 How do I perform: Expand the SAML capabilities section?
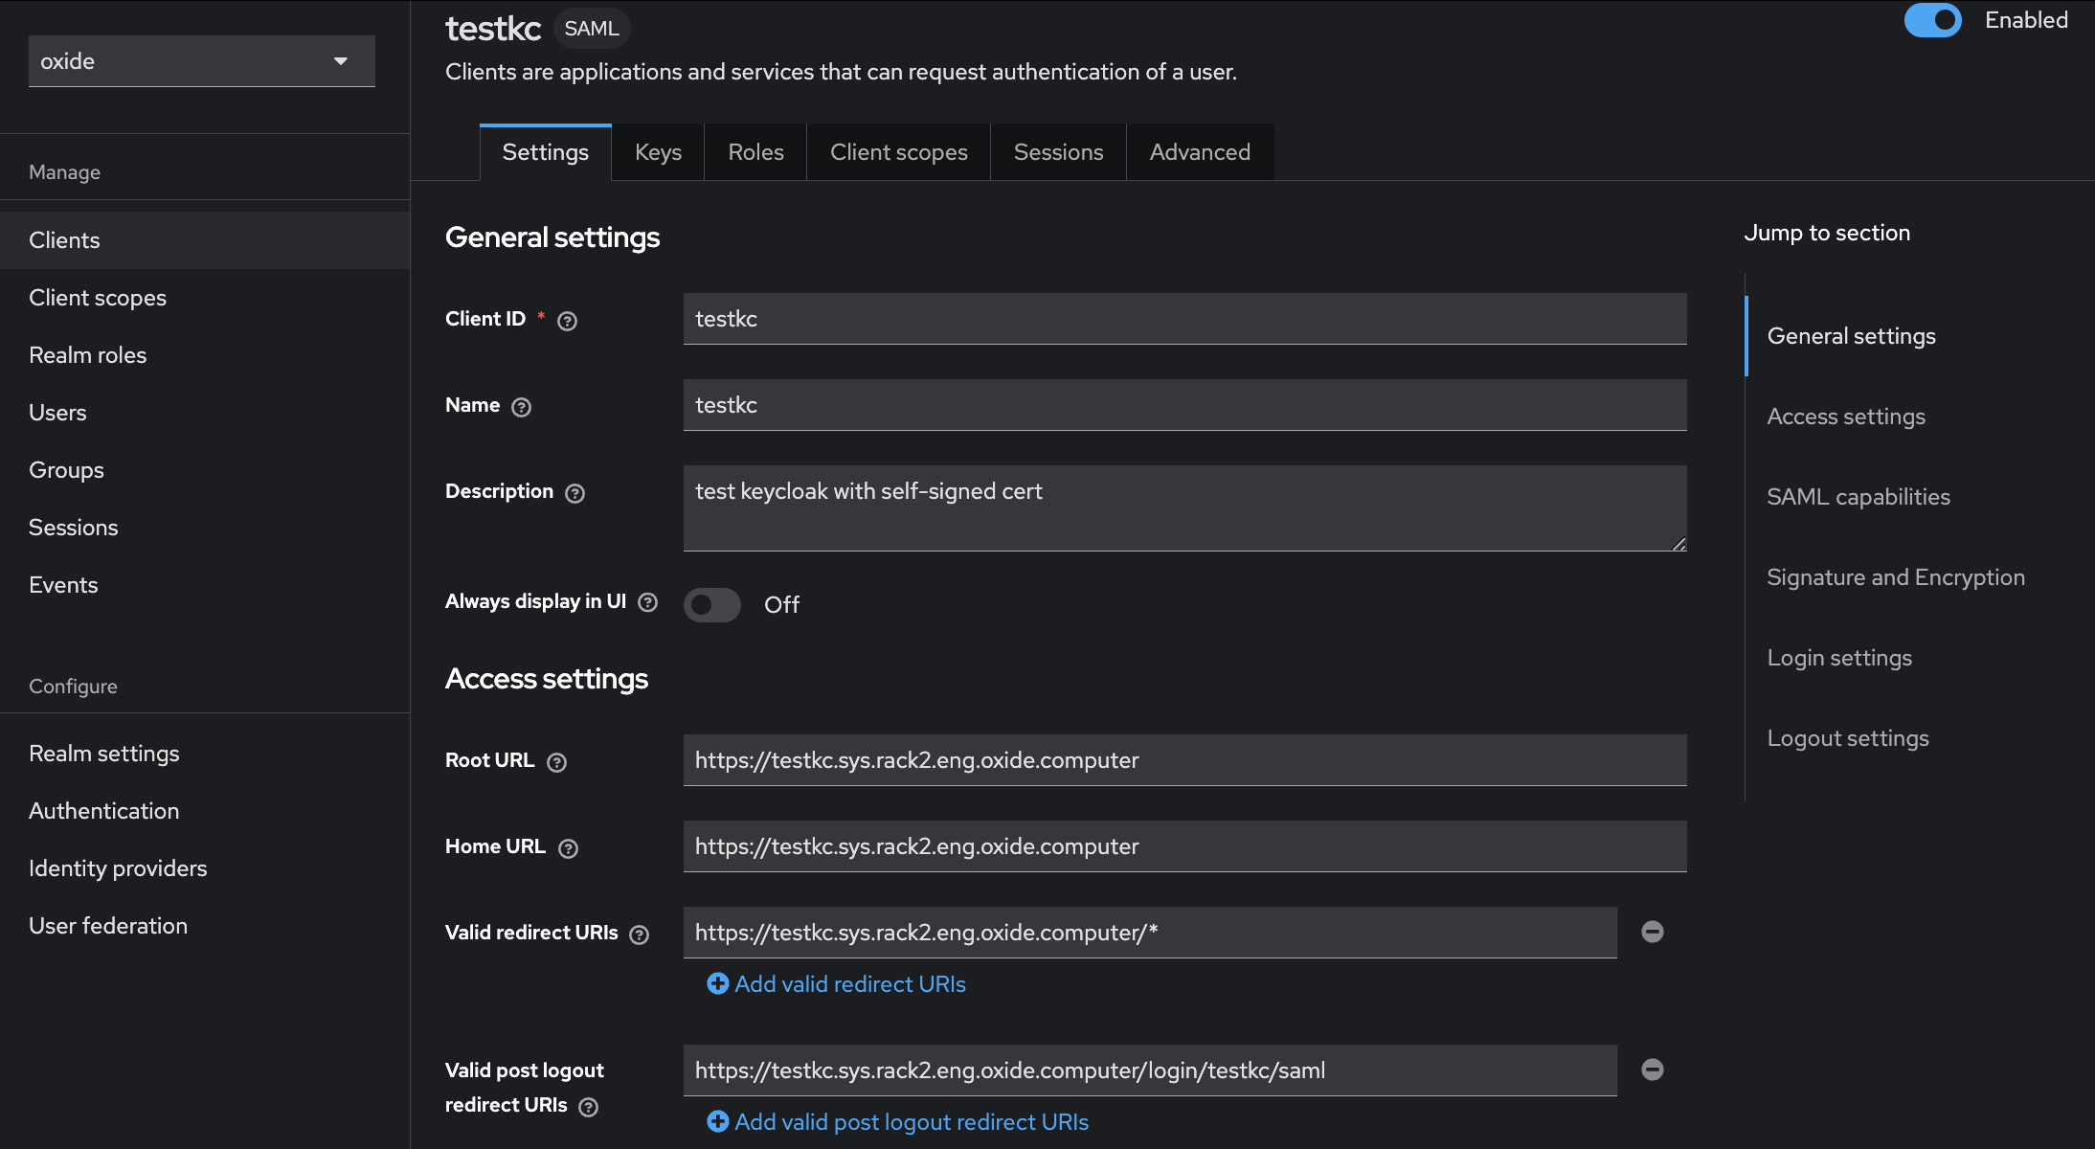tap(1858, 495)
